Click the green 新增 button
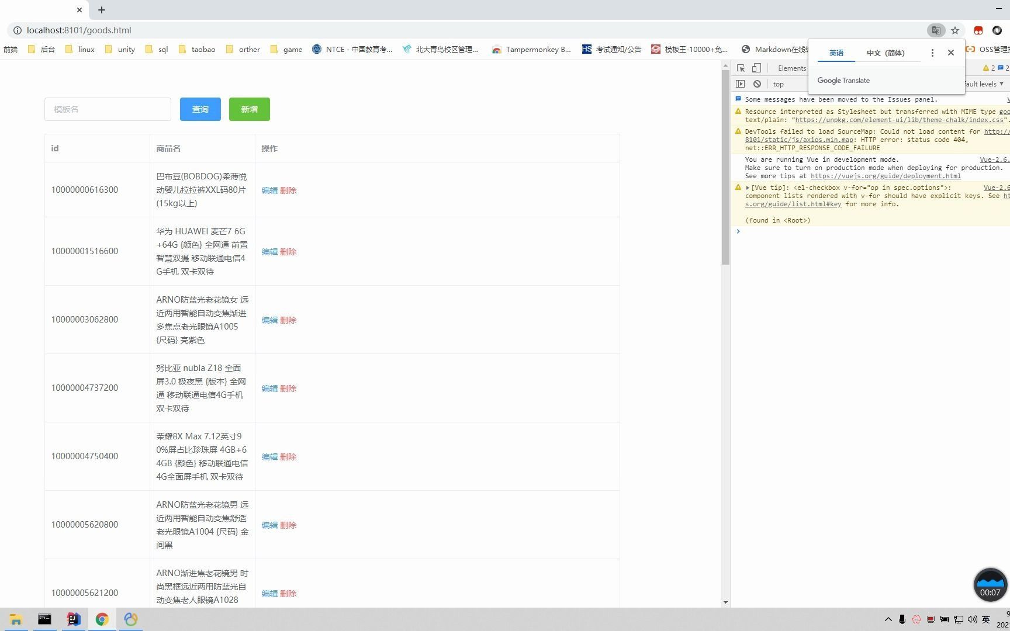The image size is (1010, 631). pyautogui.click(x=250, y=109)
